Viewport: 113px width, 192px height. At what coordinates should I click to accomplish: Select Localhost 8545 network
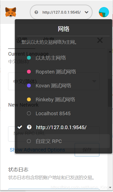pos(64,113)
